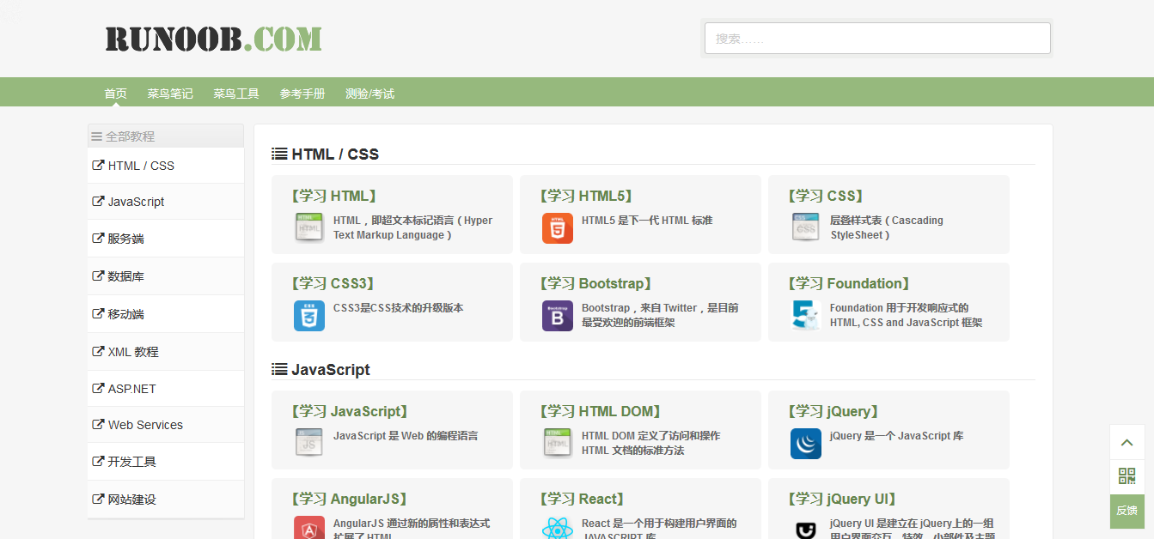
Task: Click the CSS tutorial icon
Action: point(806,227)
